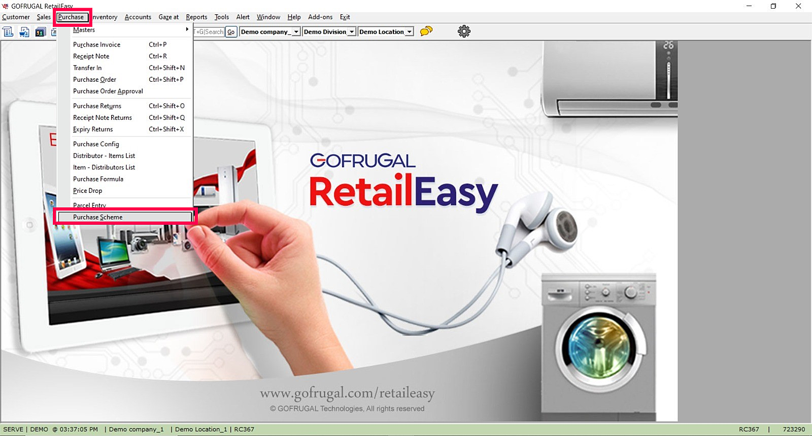Click "SERVE" in the status bar

13,429
